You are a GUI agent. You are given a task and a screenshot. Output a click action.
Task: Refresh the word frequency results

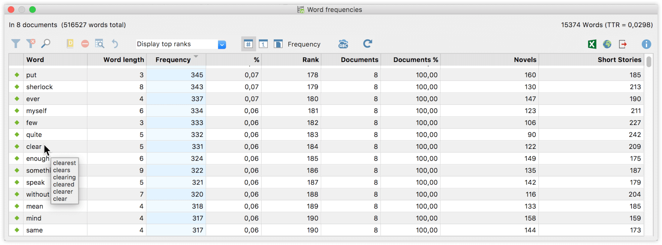coord(367,44)
